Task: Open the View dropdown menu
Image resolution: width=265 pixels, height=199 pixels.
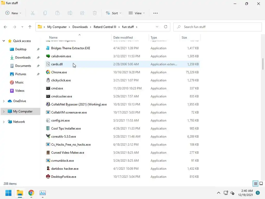Action: 137,13
